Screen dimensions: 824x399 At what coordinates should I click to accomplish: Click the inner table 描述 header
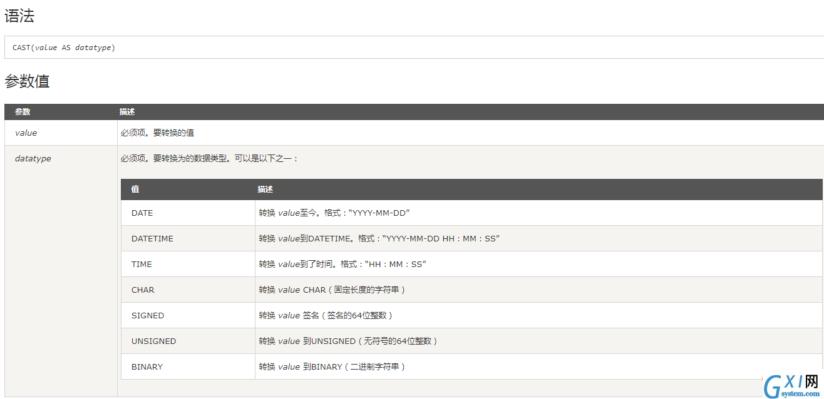pyautogui.click(x=265, y=189)
